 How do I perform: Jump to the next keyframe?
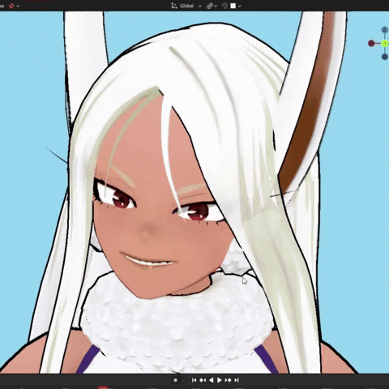tap(229, 380)
